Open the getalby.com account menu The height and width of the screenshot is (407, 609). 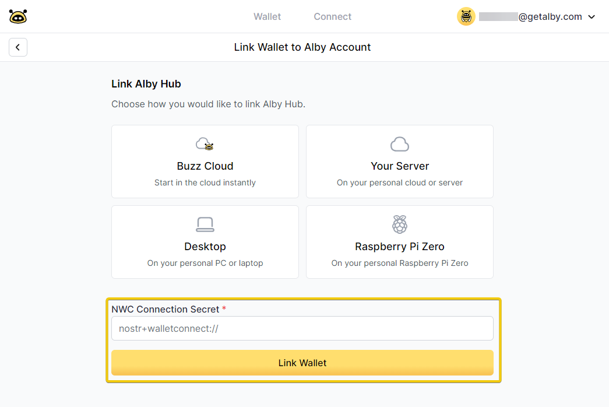click(550, 17)
